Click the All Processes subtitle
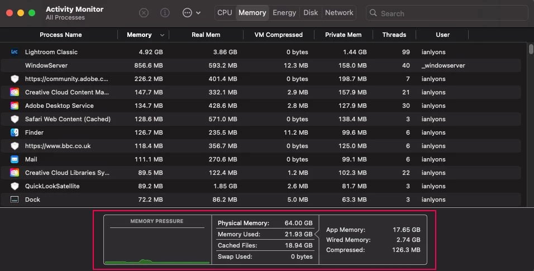 [x=65, y=17]
